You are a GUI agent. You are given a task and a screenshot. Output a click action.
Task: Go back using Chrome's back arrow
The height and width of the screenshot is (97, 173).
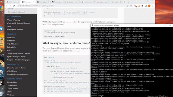[7, 6]
